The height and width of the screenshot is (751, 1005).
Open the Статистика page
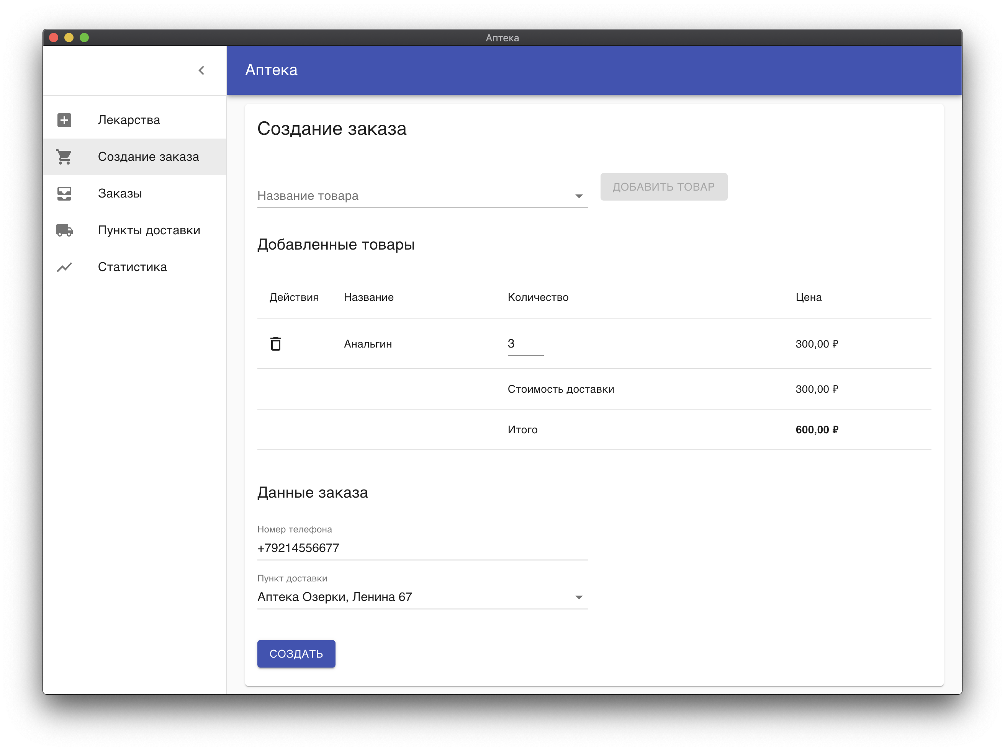pyautogui.click(x=132, y=267)
